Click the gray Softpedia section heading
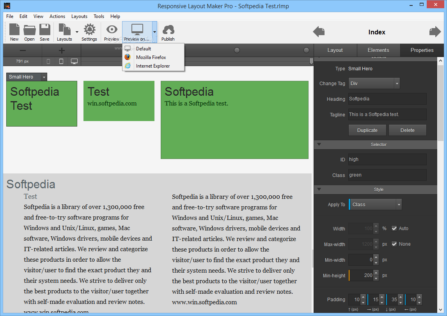 (31, 184)
